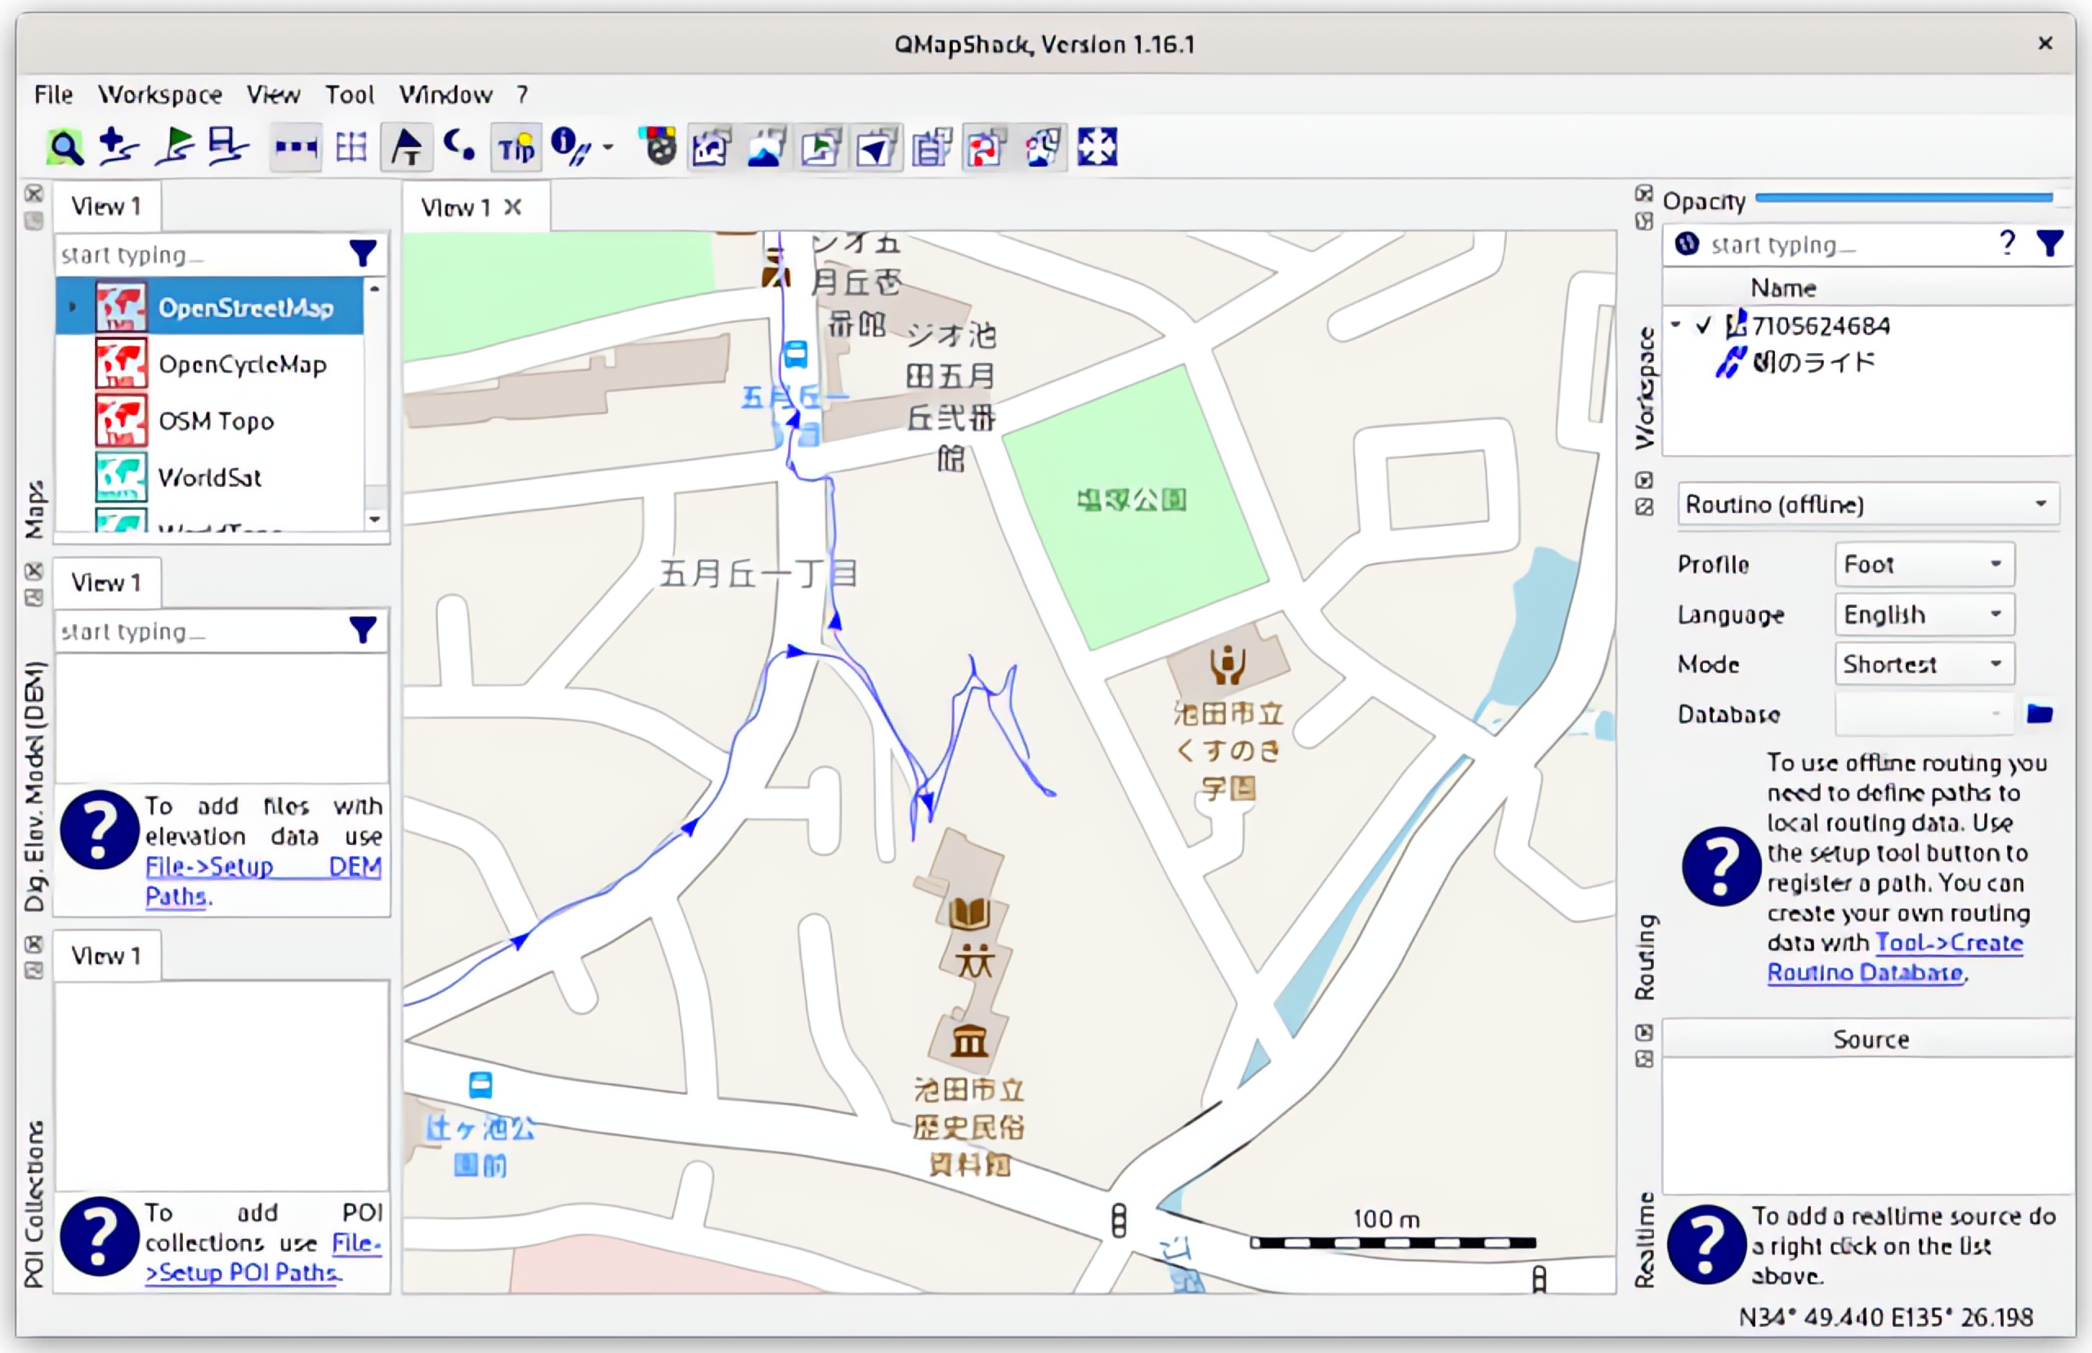Close the Maps dock using its top icon
Viewport: 2092px width, 1353px height.
tap(34, 194)
